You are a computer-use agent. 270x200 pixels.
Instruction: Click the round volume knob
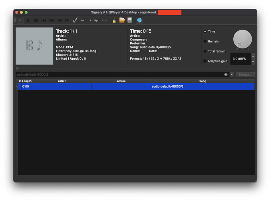(242, 39)
